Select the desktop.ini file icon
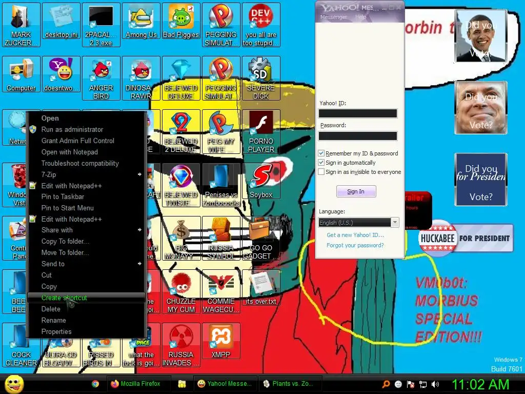 click(62, 21)
